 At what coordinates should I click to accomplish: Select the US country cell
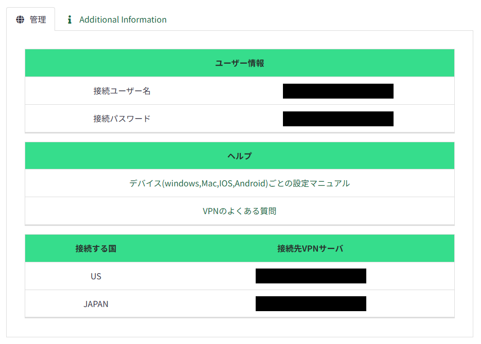[x=96, y=276]
